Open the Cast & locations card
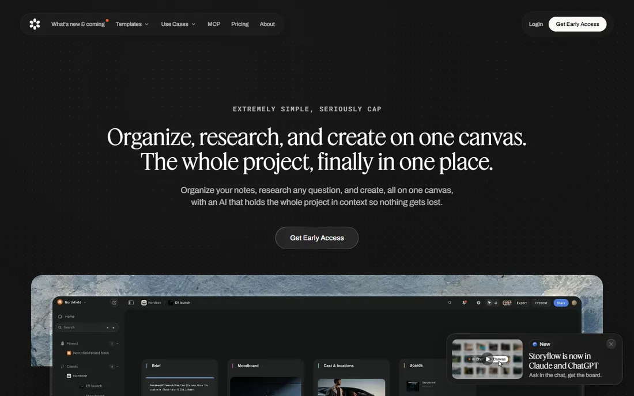This screenshot has width=634, height=396. click(352, 378)
